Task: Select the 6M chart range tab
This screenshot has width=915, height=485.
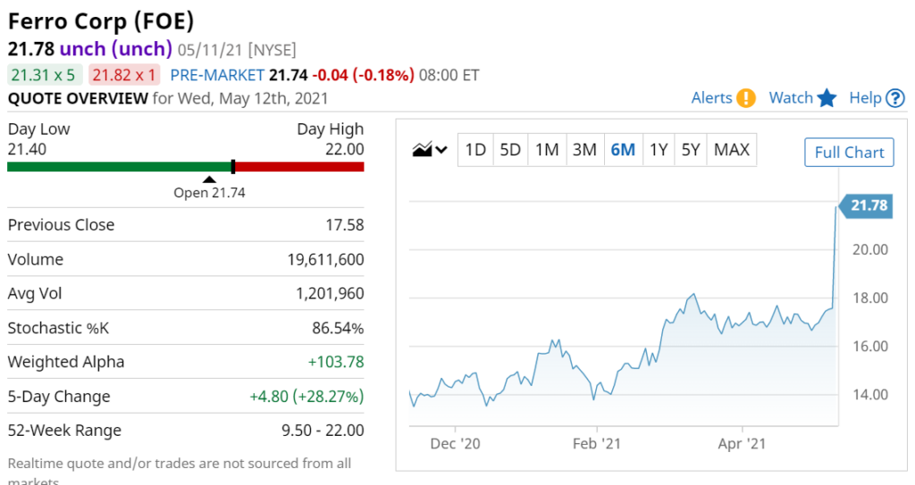Action: 623,150
